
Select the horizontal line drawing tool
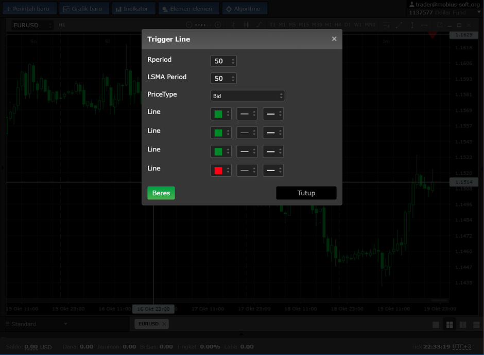point(424,25)
